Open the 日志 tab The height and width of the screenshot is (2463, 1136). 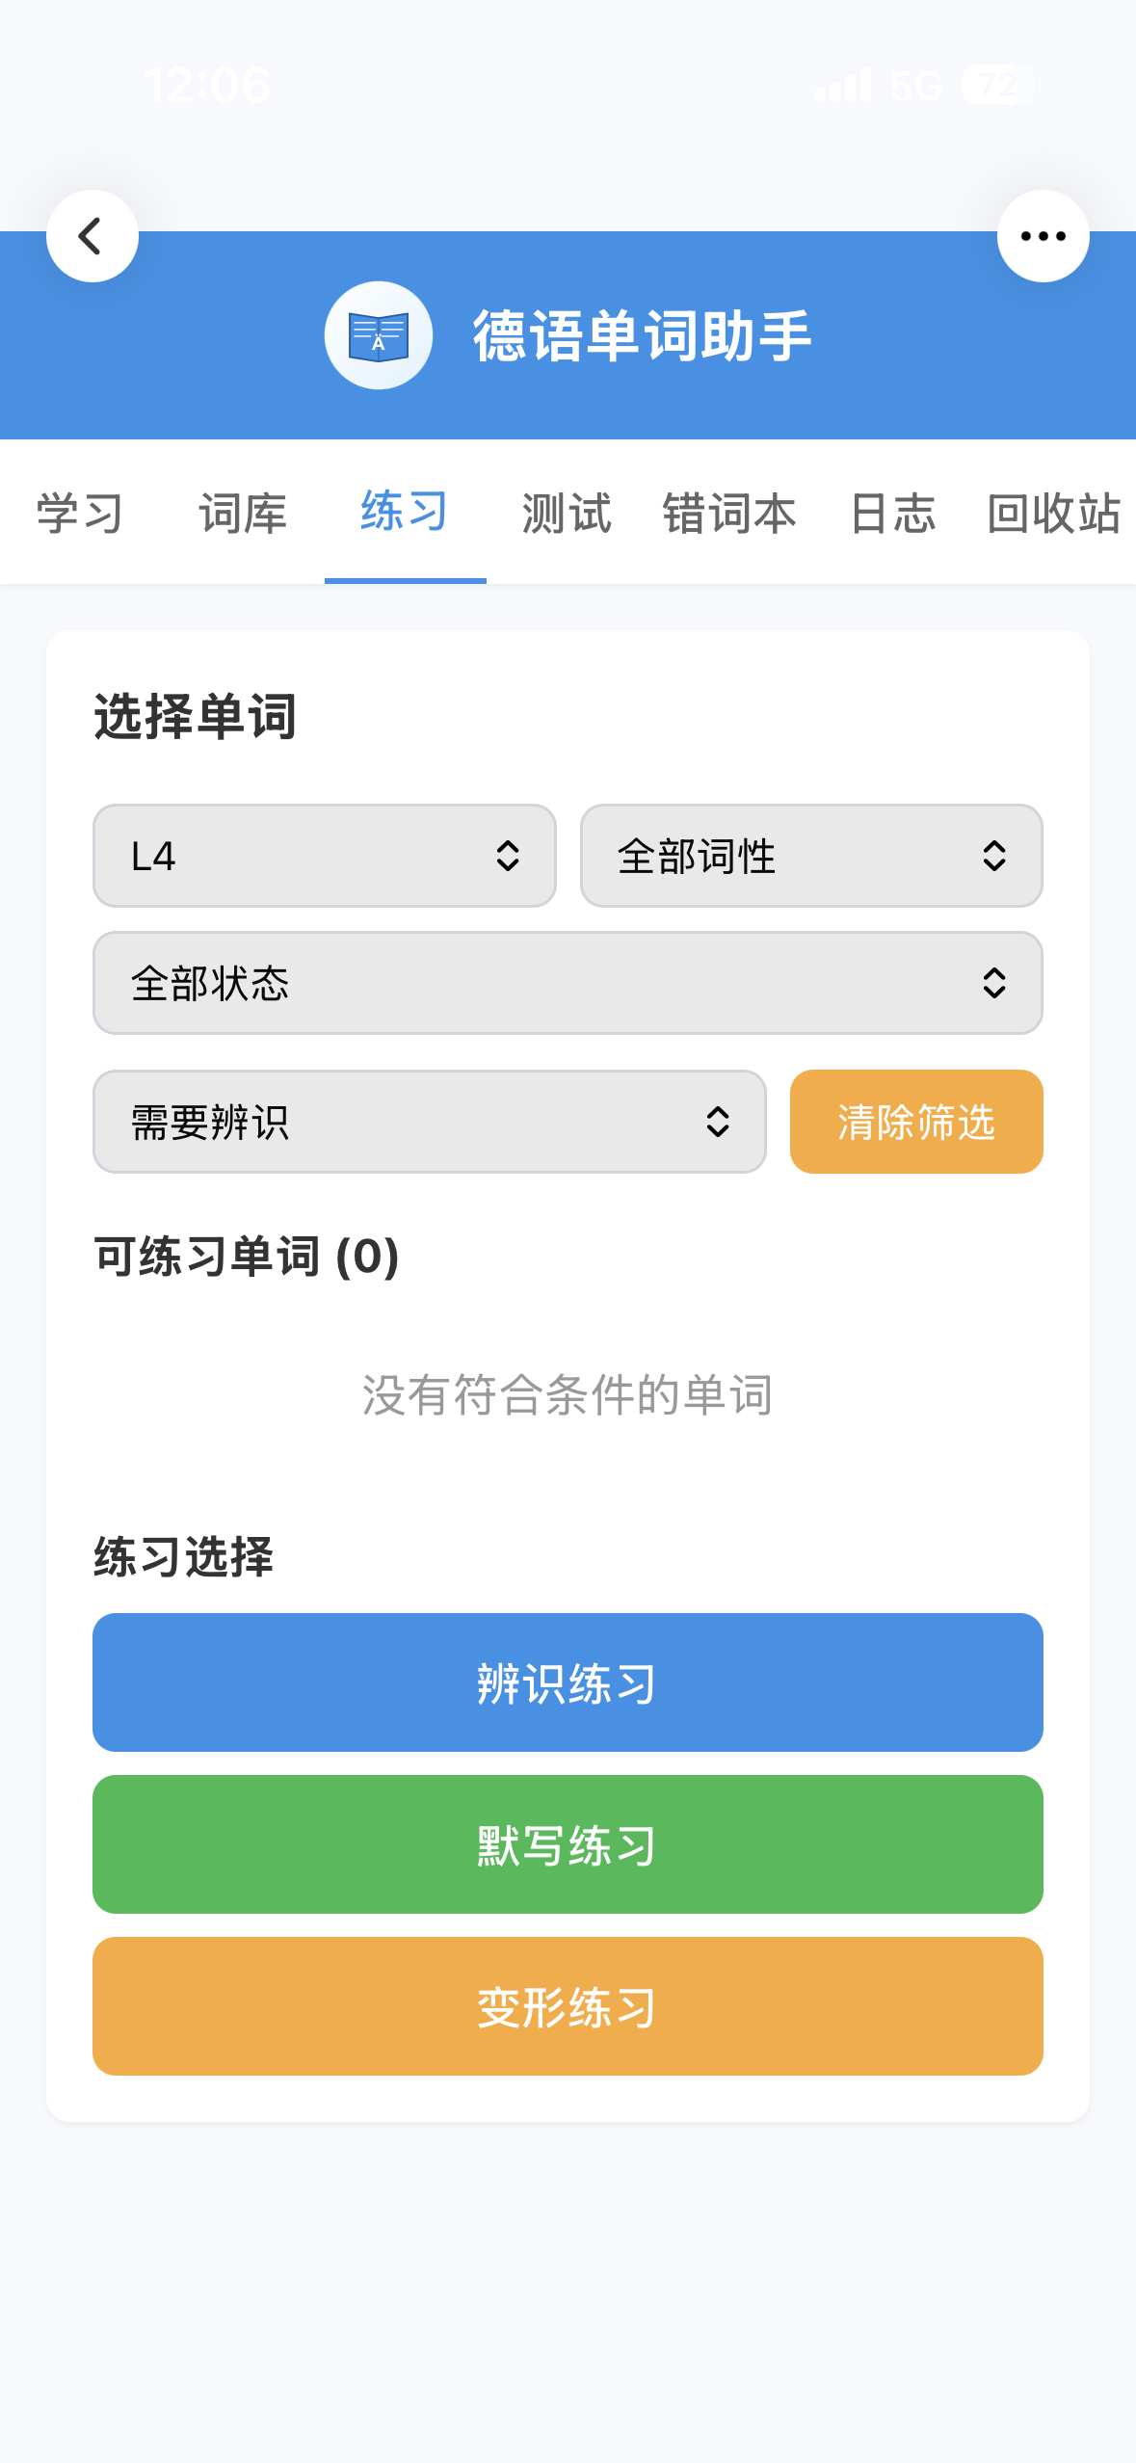click(x=892, y=513)
